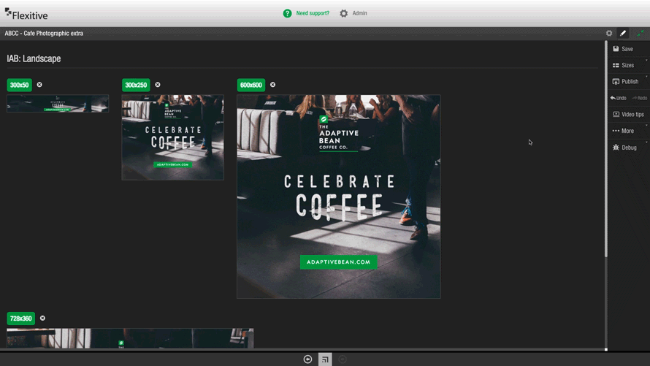Redo the last action

[639, 98]
